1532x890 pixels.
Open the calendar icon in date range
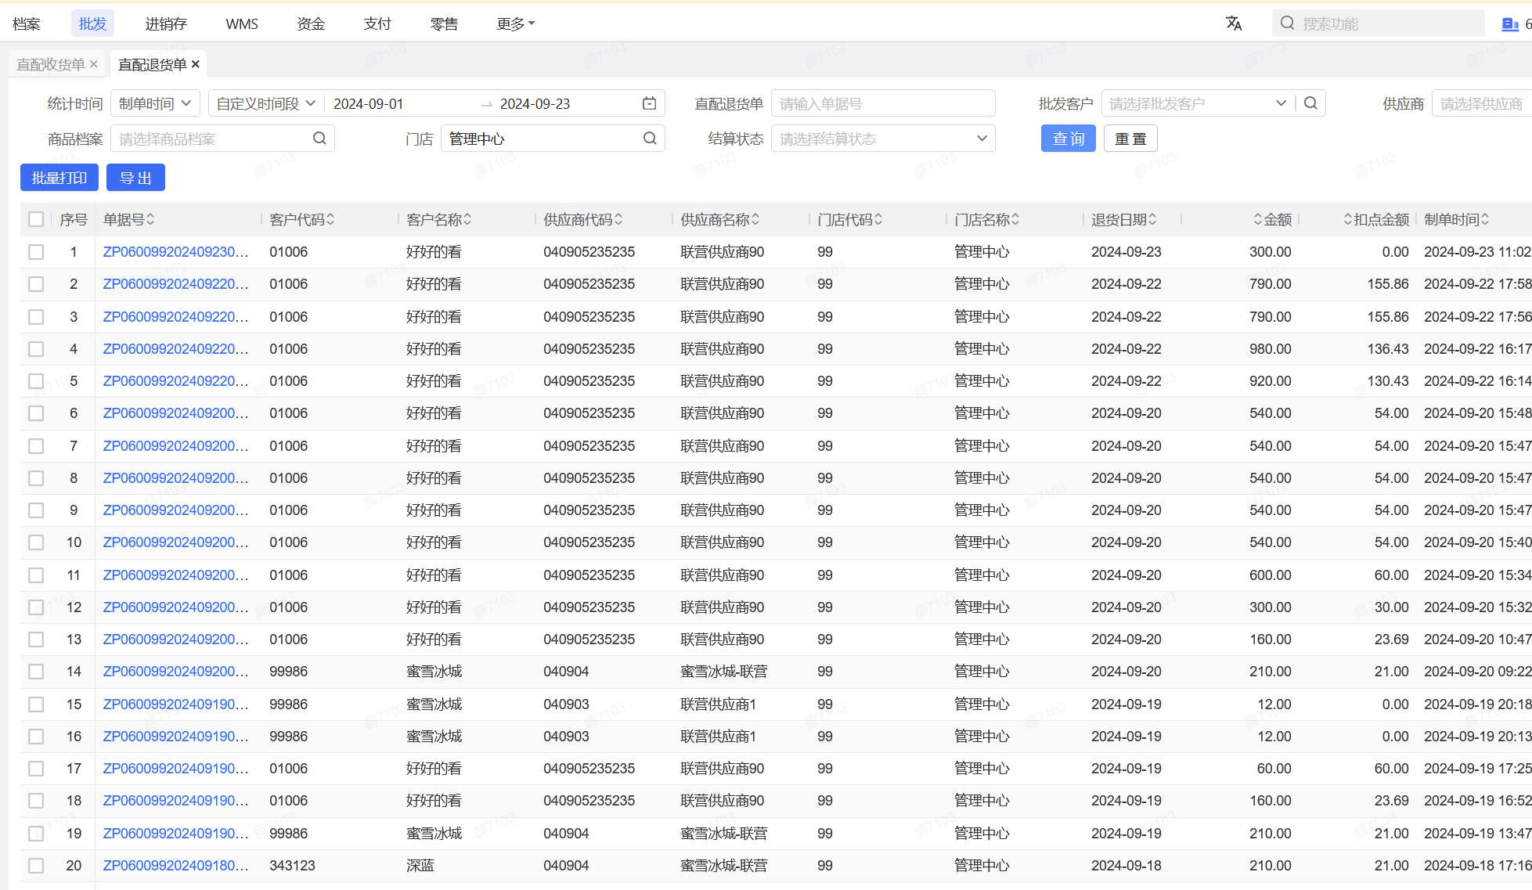[x=649, y=103]
